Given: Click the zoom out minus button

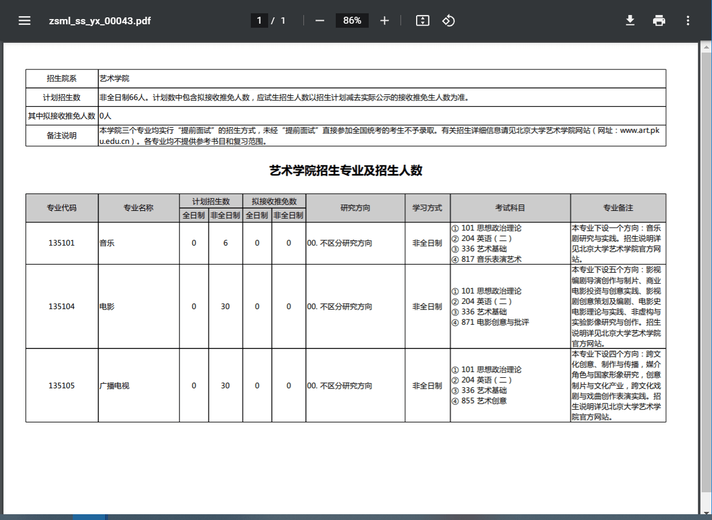Looking at the screenshot, I should point(320,21).
